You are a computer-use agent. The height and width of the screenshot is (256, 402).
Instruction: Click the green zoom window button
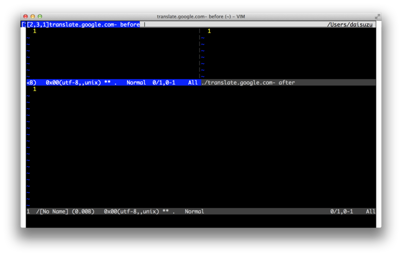tap(40, 17)
